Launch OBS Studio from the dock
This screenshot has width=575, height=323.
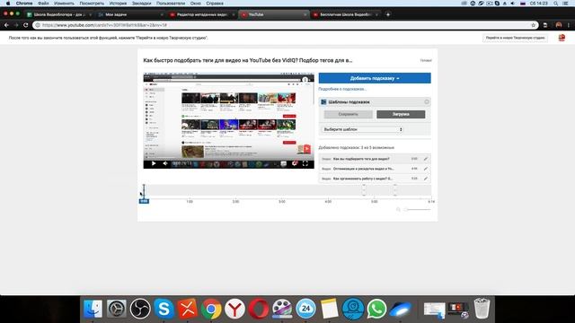coord(140,309)
